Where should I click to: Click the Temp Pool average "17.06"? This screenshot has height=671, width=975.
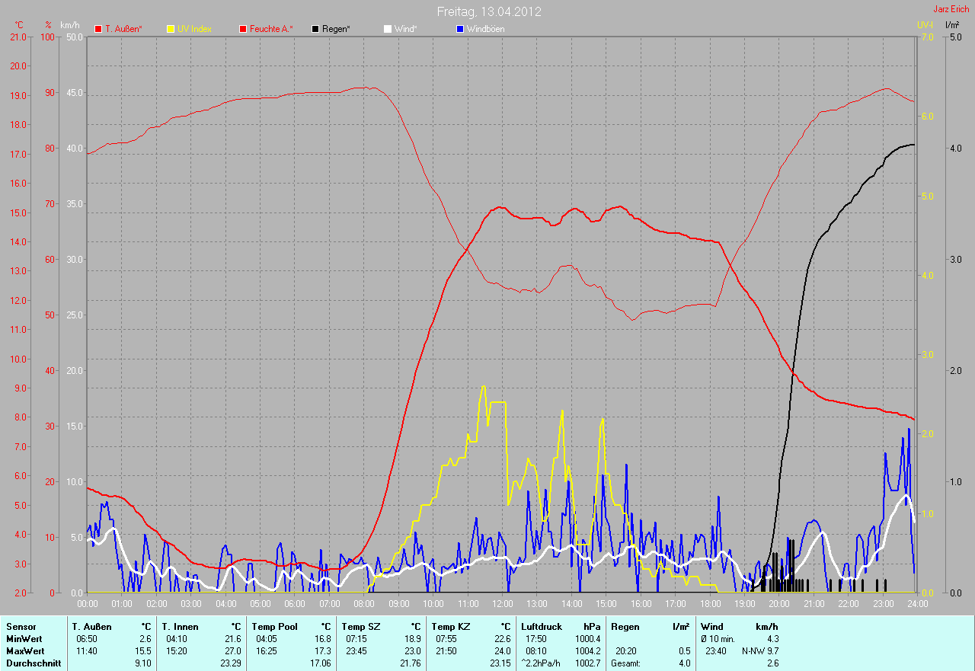pos(320,663)
